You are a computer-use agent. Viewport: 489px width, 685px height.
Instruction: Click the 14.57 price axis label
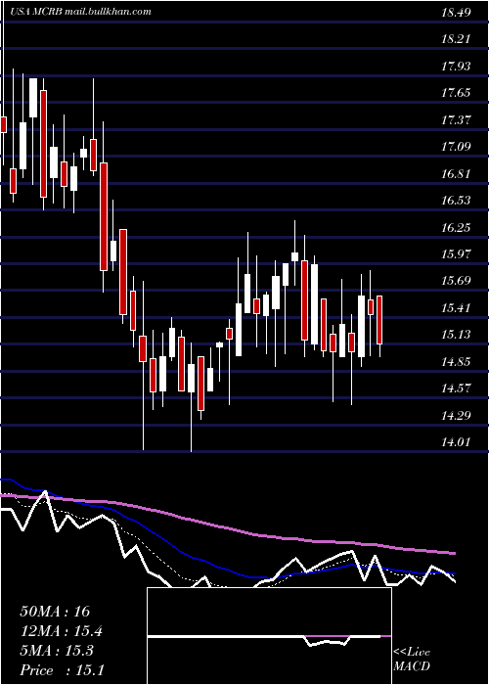point(456,388)
